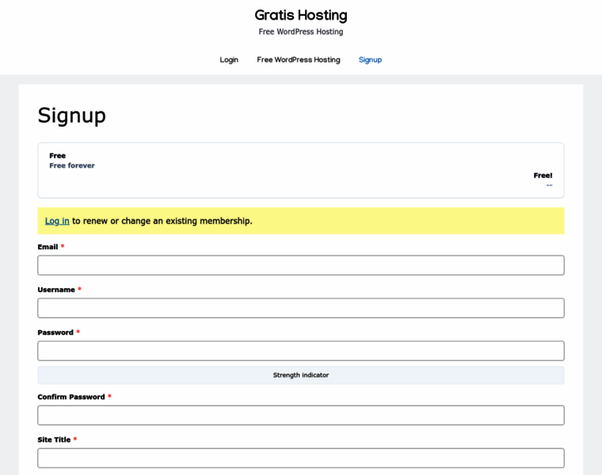Click the Site Title label
The width and height of the screenshot is (602, 475).
(x=54, y=440)
